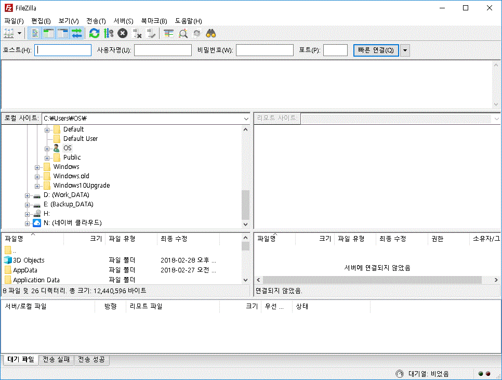Viewport: 502px width, 380px height.
Task: Open the 서버(S) menu
Action: pos(123,21)
